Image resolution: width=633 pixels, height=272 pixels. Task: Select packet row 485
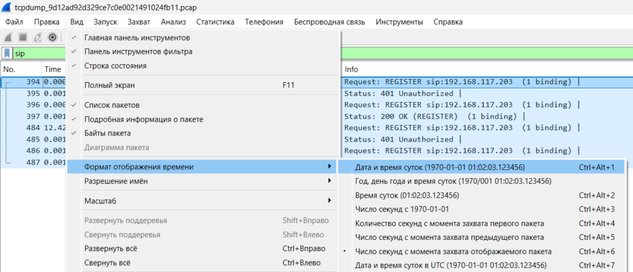(x=316, y=139)
